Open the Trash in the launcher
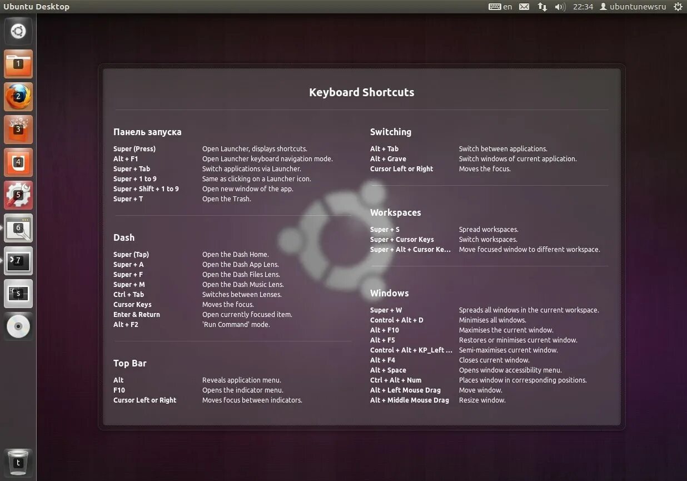The height and width of the screenshot is (481, 687). click(x=18, y=463)
